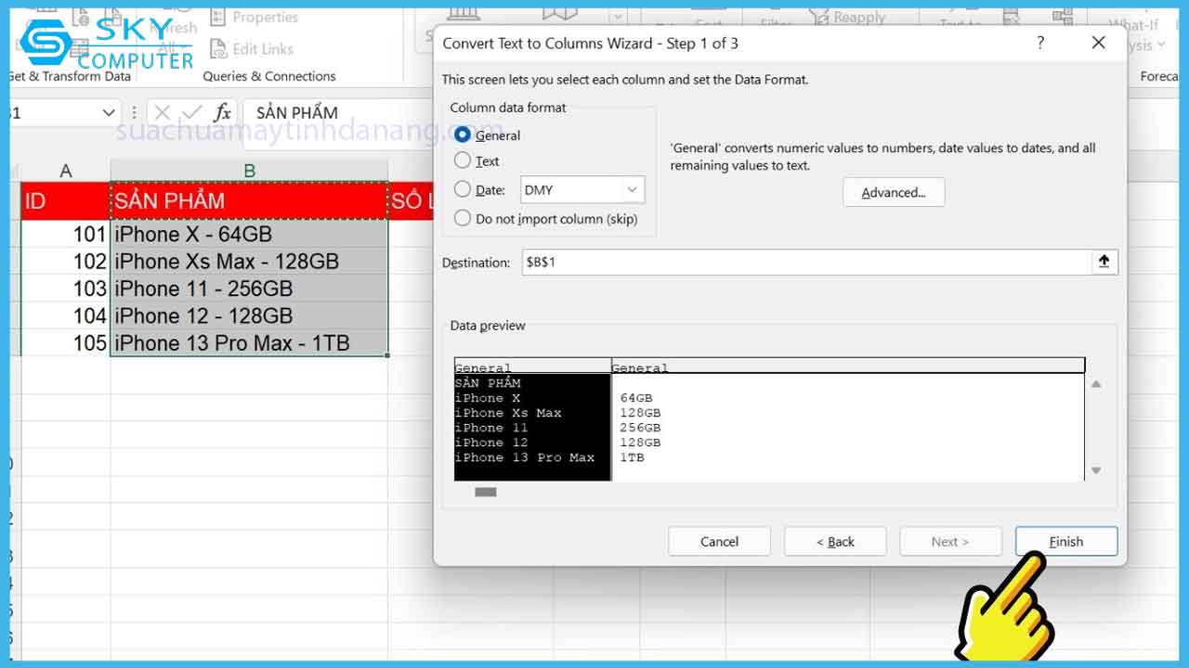Click cell with ID 101
Image resolution: width=1189 pixels, height=668 pixels.
click(x=65, y=234)
